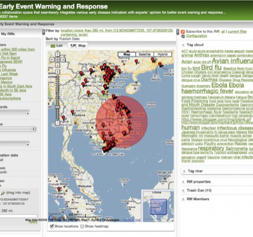Click the map marker near Thailand label
Screen dimensions: 253x237
[x=72, y=112]
